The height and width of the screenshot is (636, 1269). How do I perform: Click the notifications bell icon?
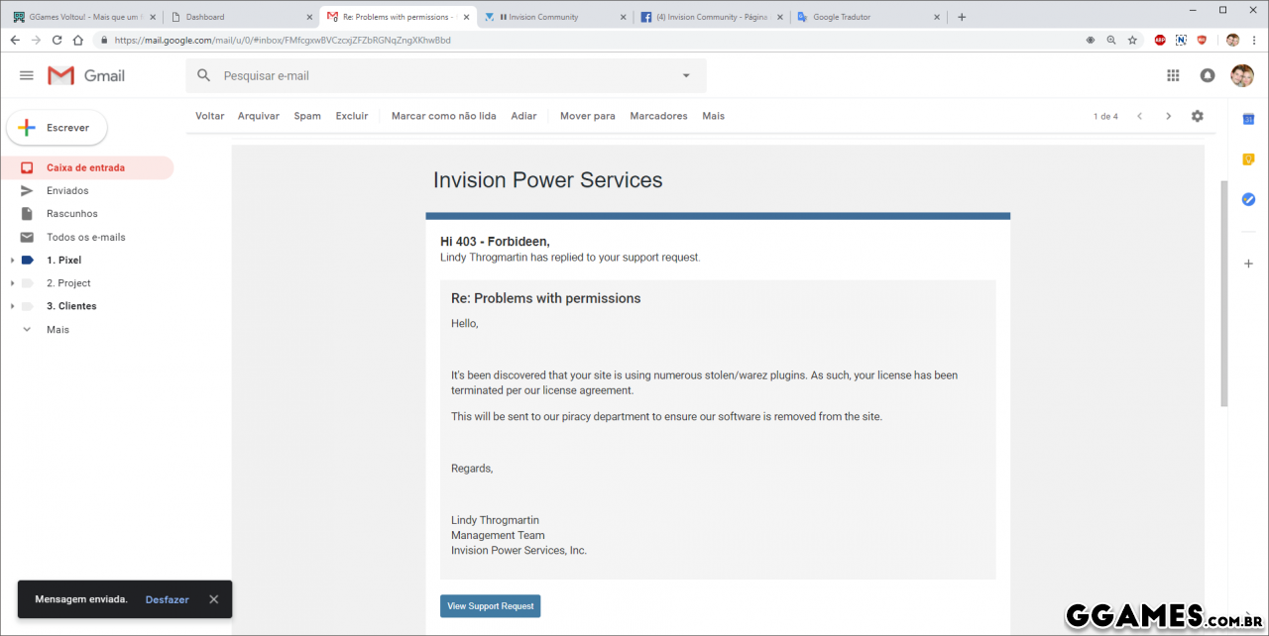1207,75
